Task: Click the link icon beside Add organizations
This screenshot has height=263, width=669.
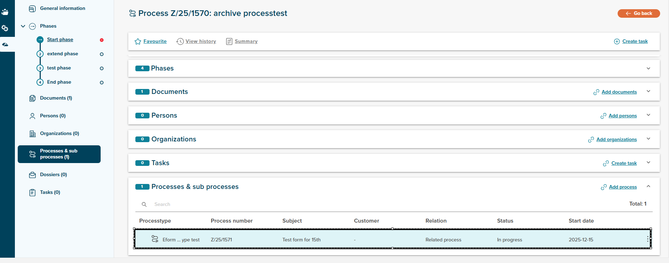Action: click(x=591, y=140)
